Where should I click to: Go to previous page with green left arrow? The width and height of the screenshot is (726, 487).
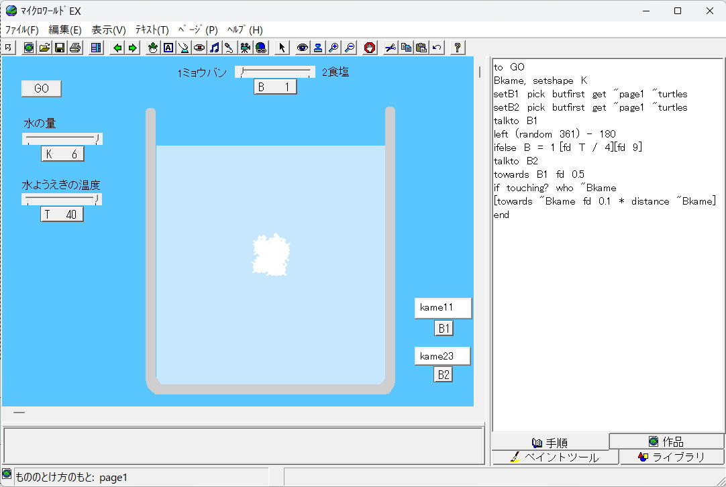117,48
